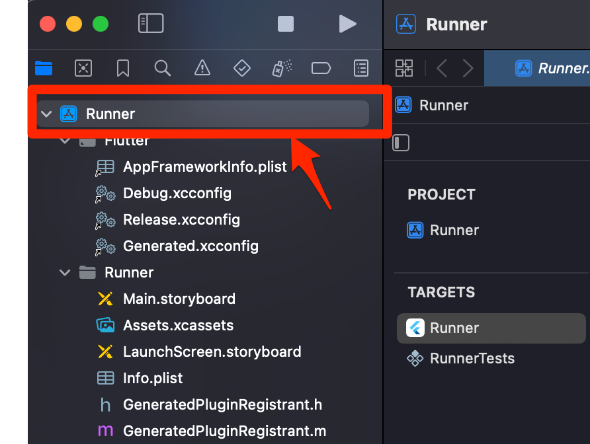Screen dimensions: 590x444
Task: Open the Report navigator
Action: coord(361,68)
